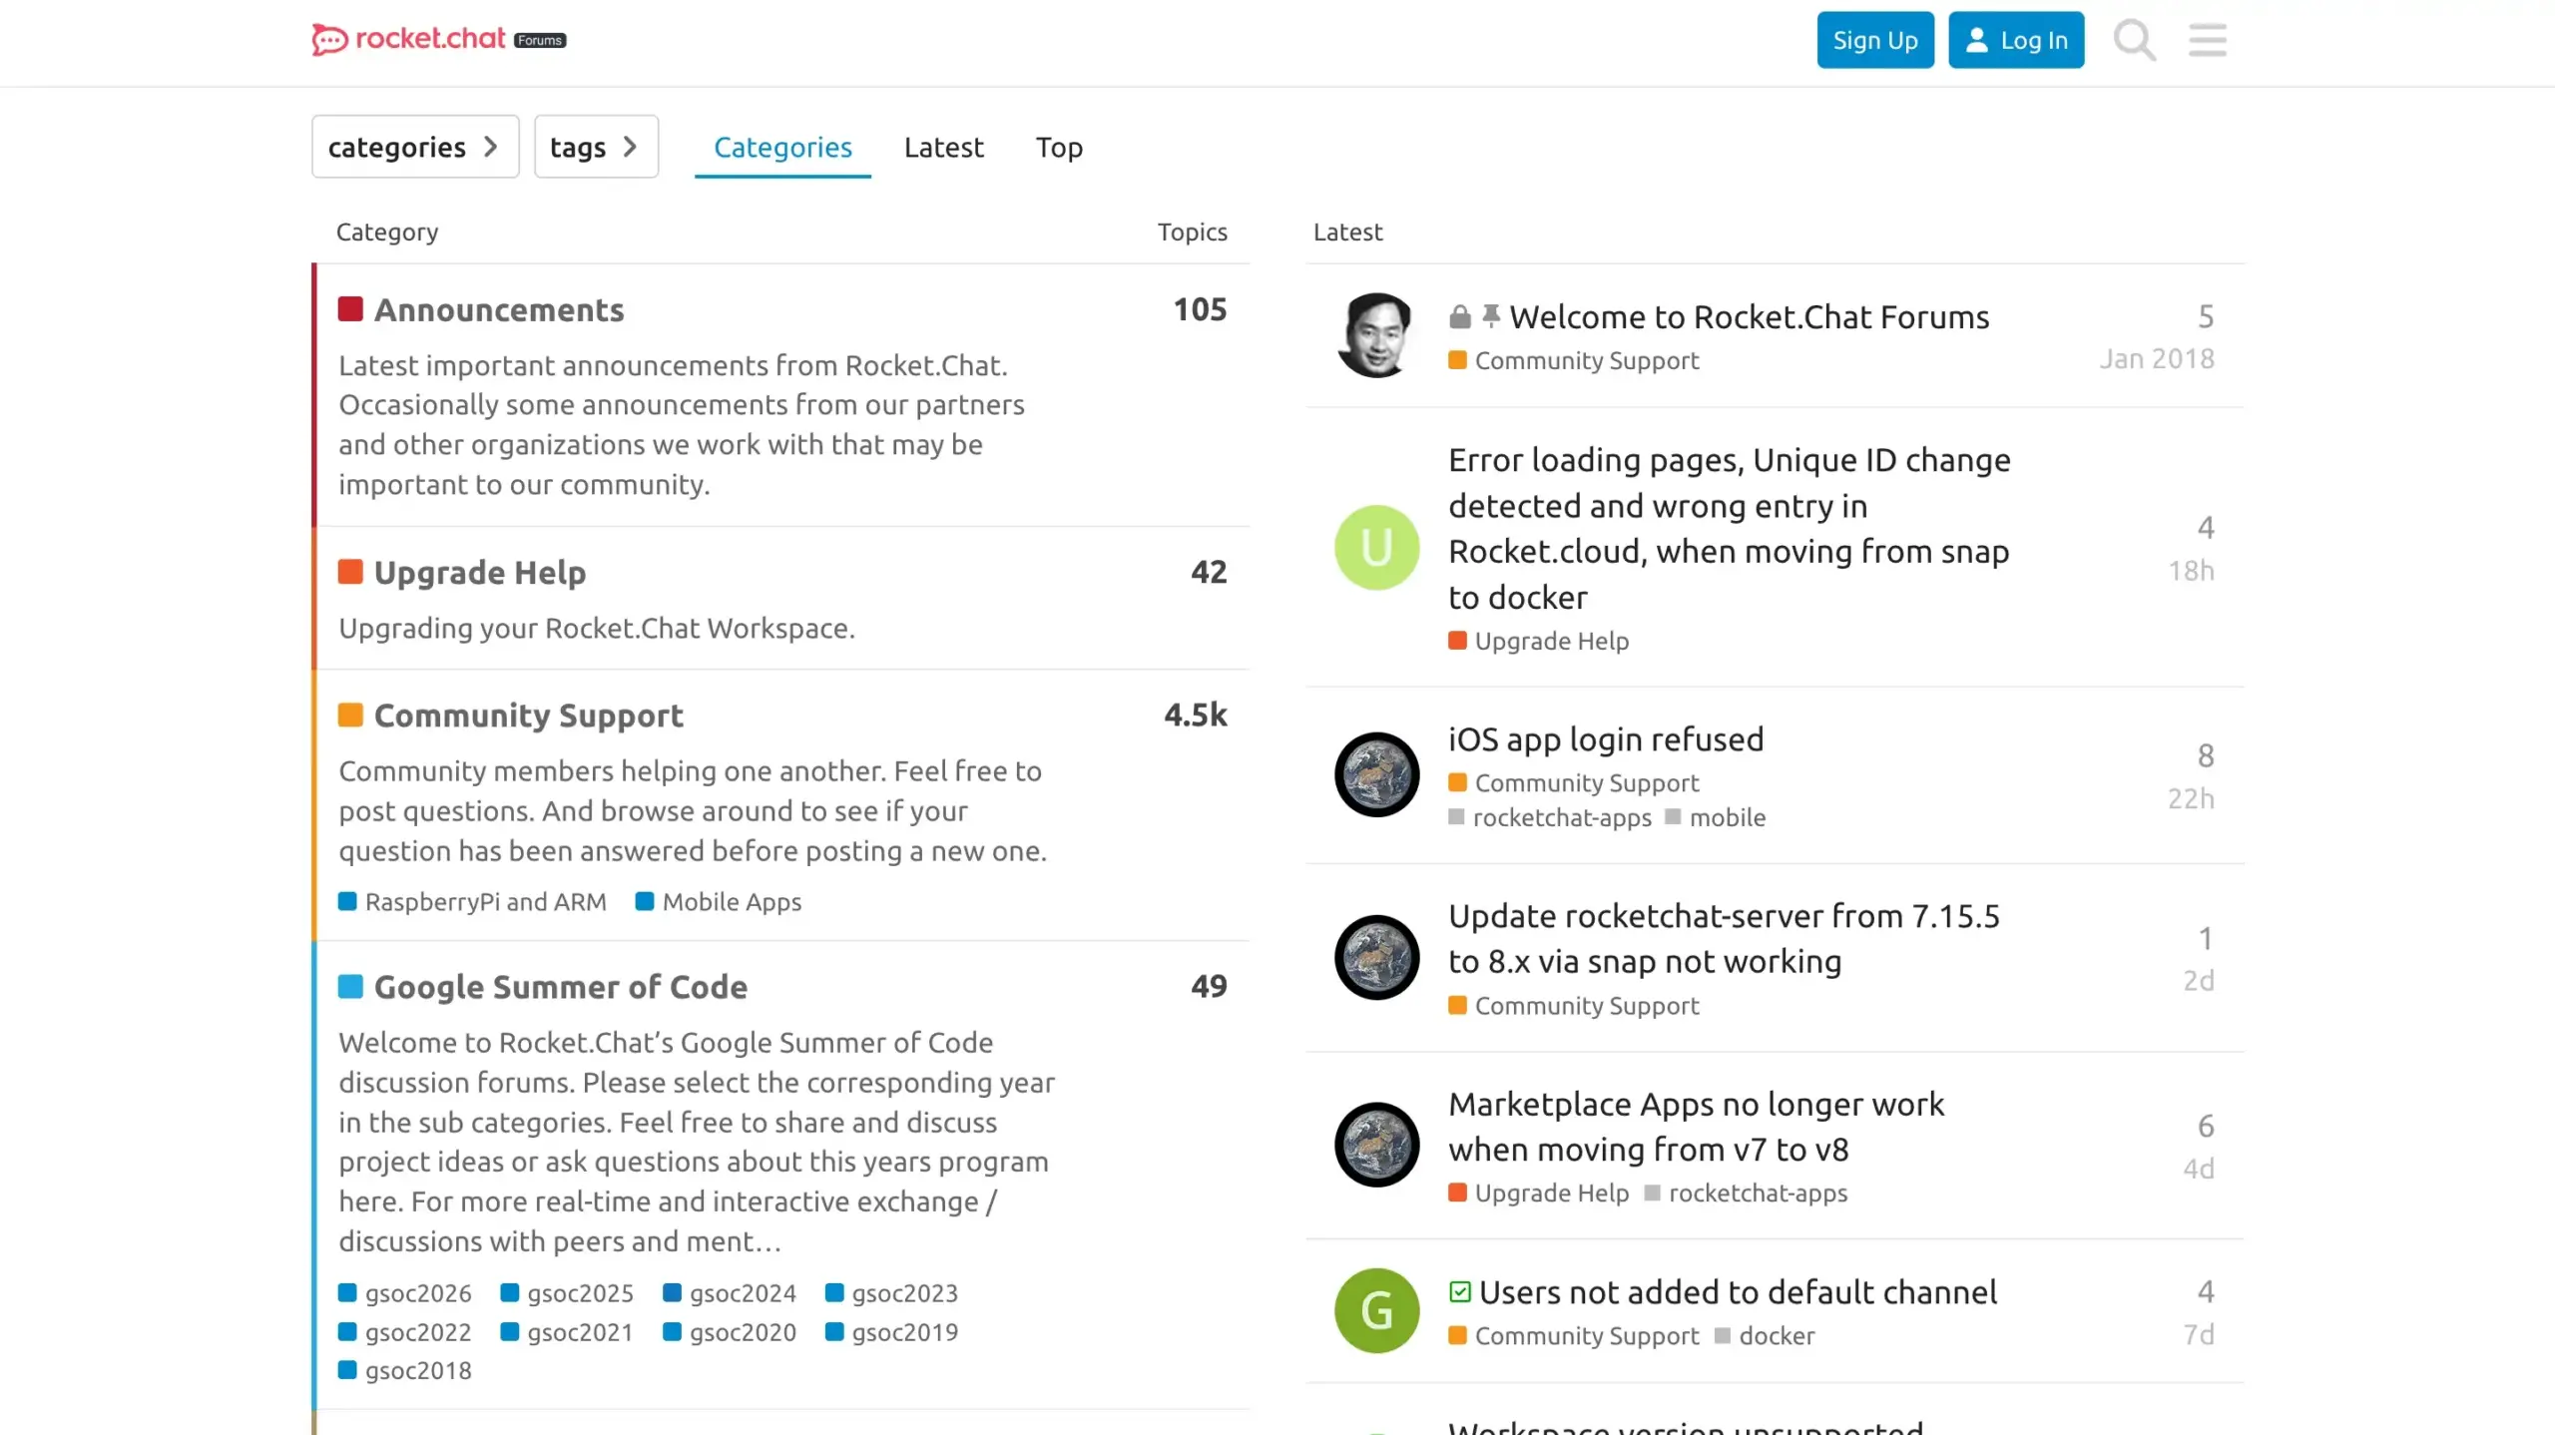Click the 4.5k Community Support topics count

[1196, 716]
